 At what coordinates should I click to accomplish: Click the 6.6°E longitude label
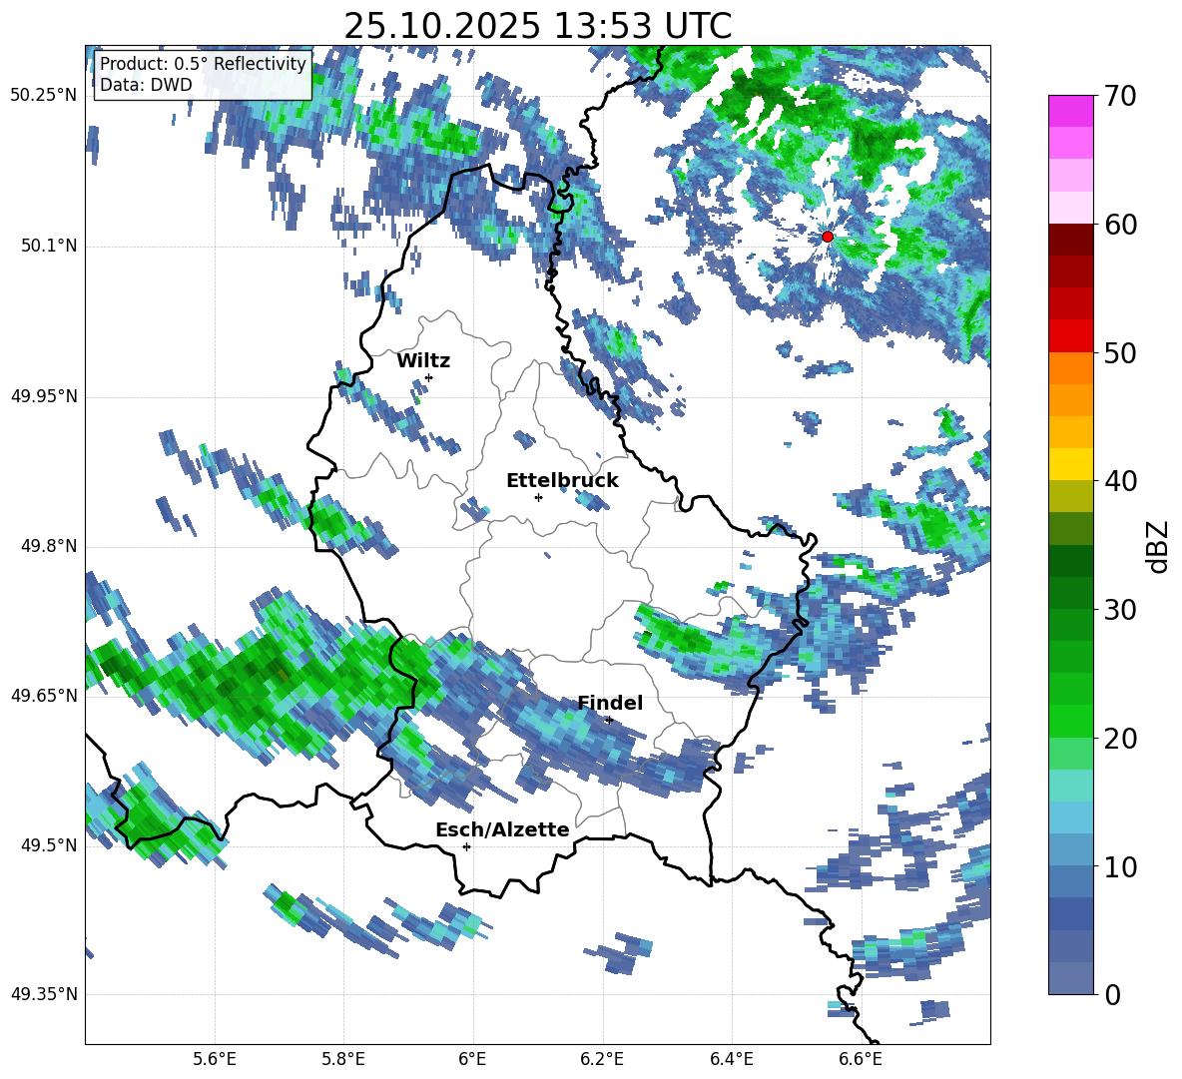(x=861, y=1059)
